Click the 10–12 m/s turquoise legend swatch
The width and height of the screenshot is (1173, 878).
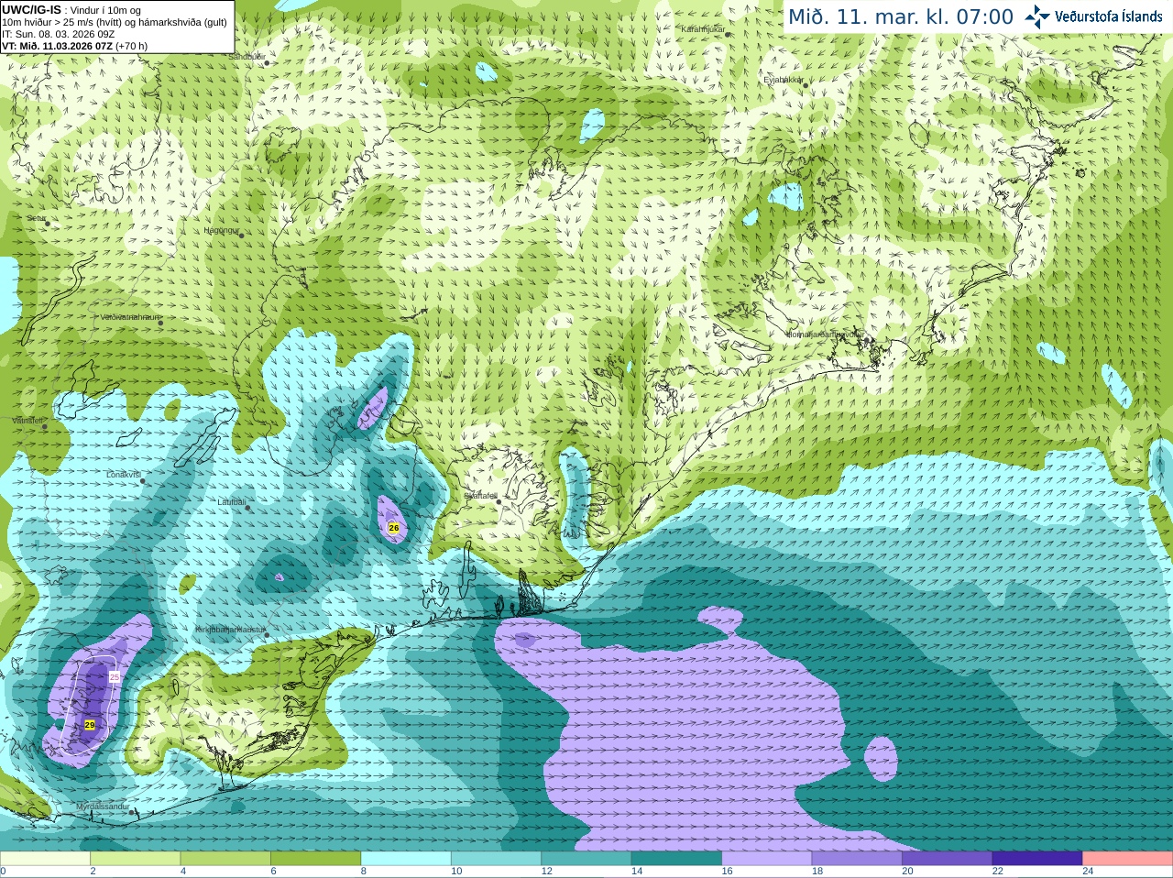496,859
